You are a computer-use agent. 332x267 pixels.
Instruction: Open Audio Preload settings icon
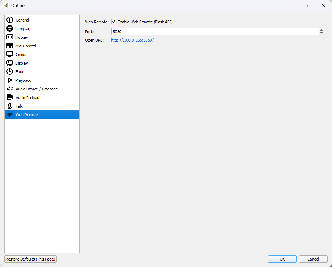coord(9,97)
